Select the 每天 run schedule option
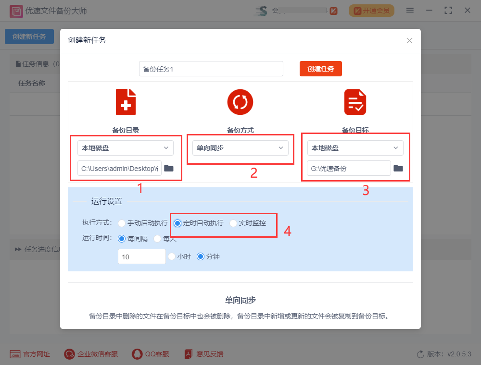 coord(157,239)
